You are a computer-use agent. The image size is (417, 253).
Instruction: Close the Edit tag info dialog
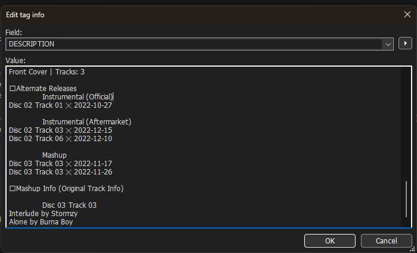pos(407,14)
